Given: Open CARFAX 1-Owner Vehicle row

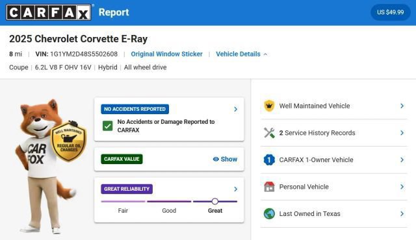Looking at the screenshot, I should tap(333, 160).
